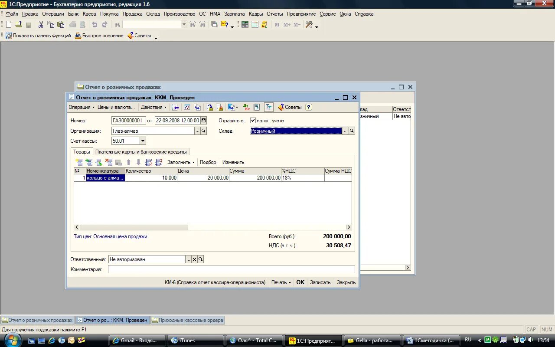Click the Номер input field
Screen dimensions: 555x347
coord(128,121)
